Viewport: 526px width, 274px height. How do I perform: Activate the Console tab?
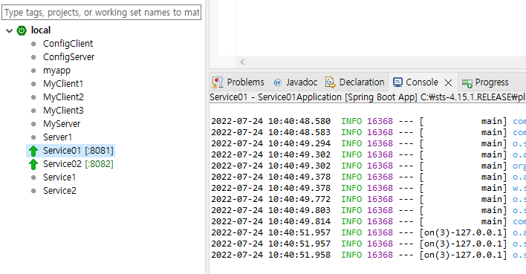point(422,82)
